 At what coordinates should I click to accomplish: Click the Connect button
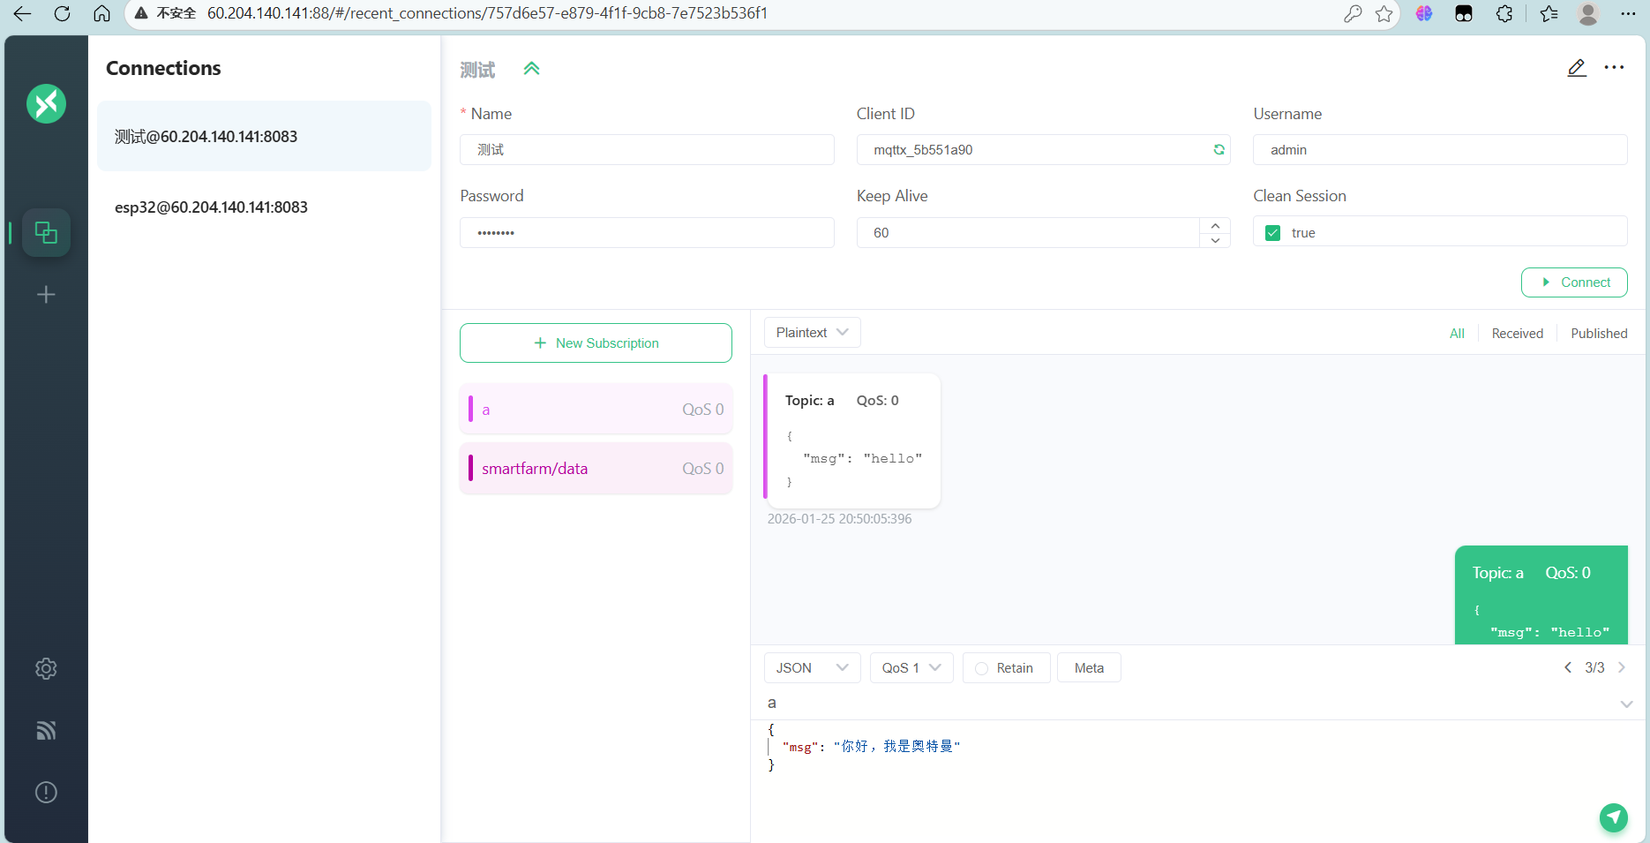[x=1574, y=282]
